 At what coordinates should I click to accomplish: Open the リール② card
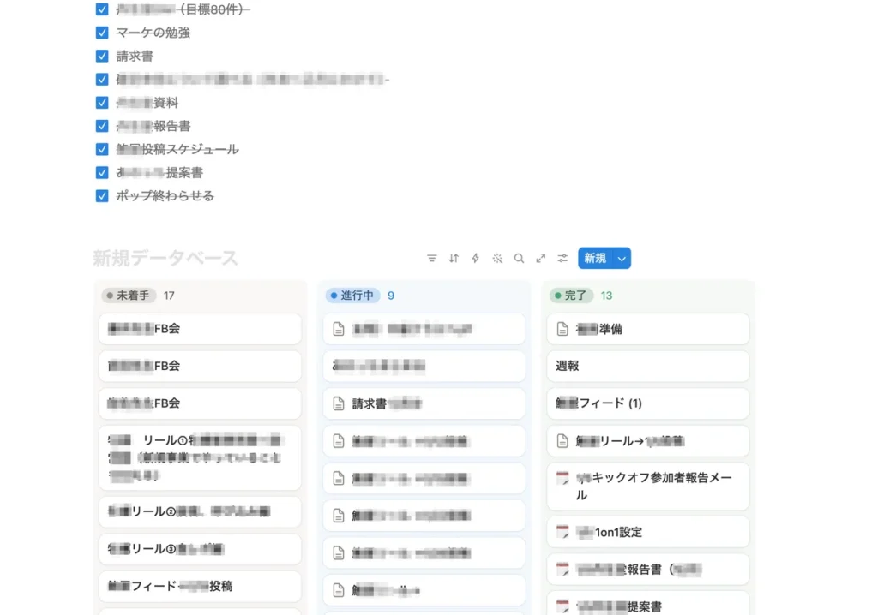tap(200, 511)
